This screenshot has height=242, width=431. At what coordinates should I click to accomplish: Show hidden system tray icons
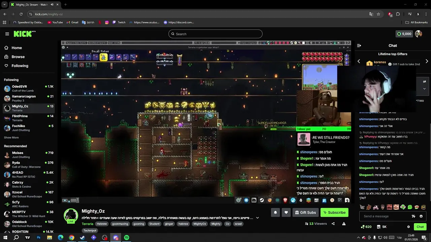click(358, 238)
